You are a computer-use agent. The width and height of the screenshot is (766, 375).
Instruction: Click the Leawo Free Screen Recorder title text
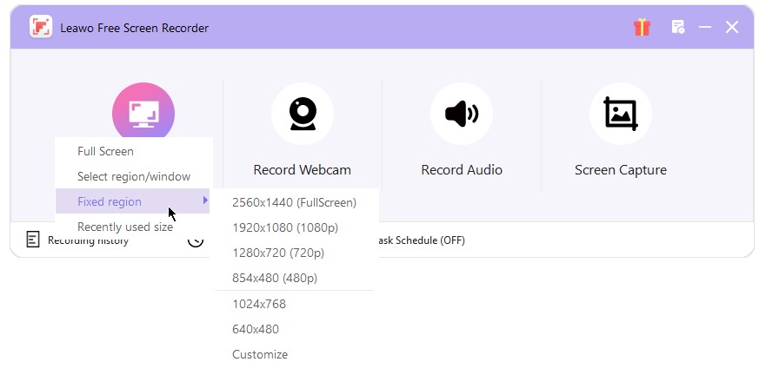135,28
